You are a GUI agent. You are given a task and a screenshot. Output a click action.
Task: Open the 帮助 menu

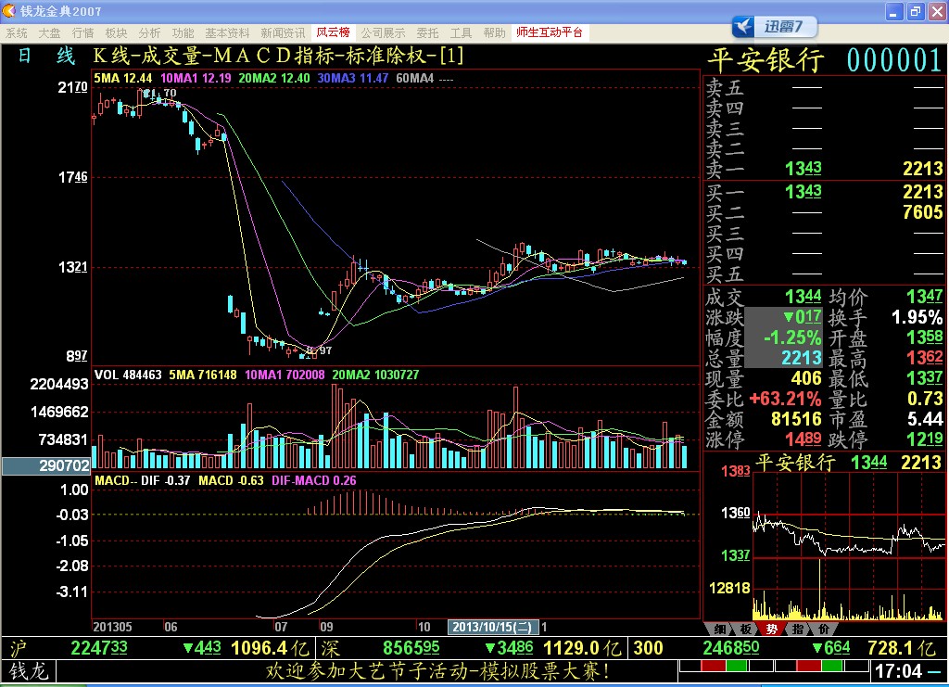pos(495,32)
